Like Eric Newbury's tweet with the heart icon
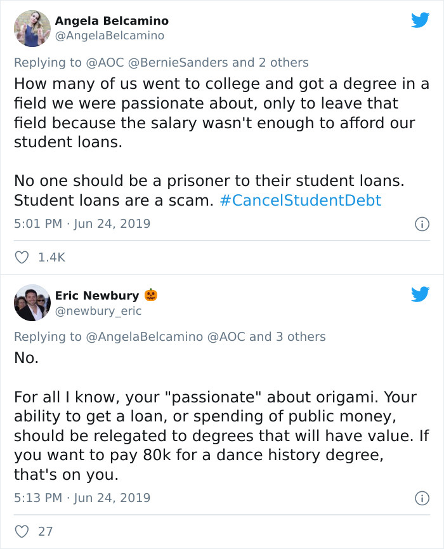 (22, 531)
